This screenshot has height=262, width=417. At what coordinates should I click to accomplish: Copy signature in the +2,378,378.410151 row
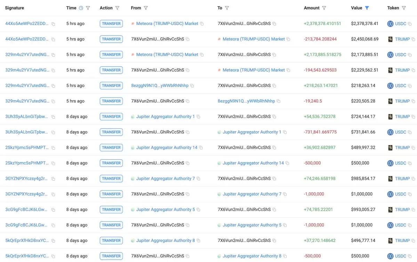pos(53,24)
